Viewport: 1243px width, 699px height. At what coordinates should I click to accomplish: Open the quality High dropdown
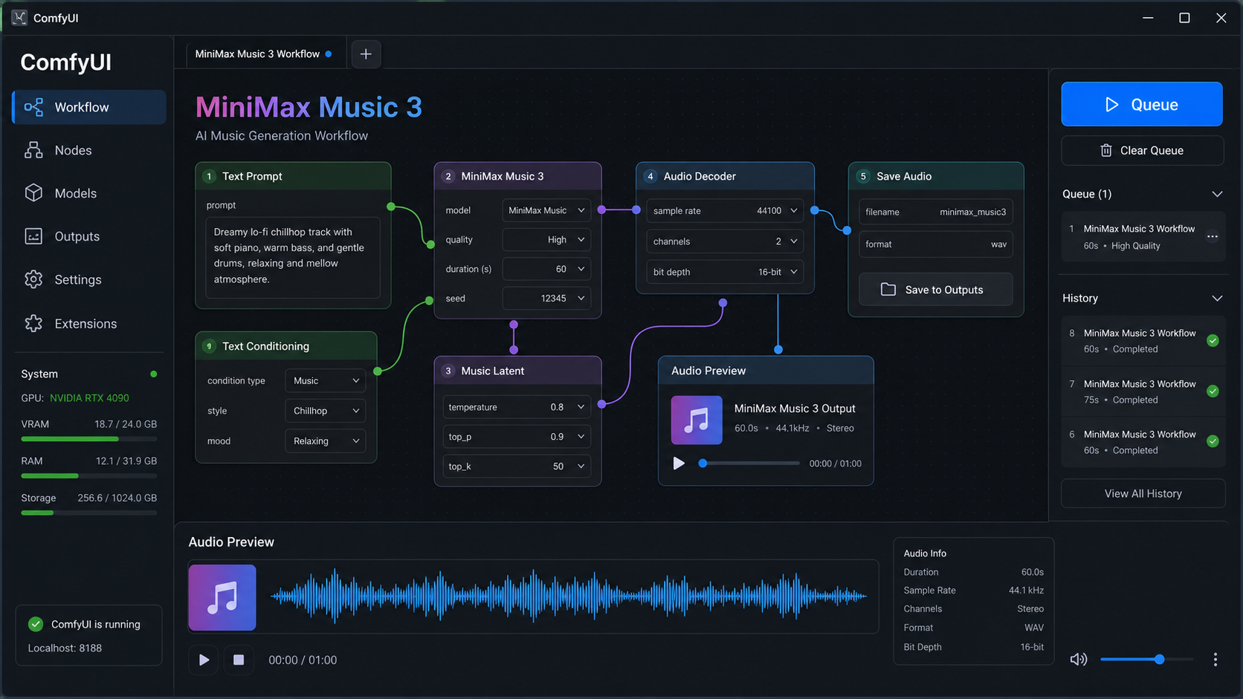(x=546, y=240)
